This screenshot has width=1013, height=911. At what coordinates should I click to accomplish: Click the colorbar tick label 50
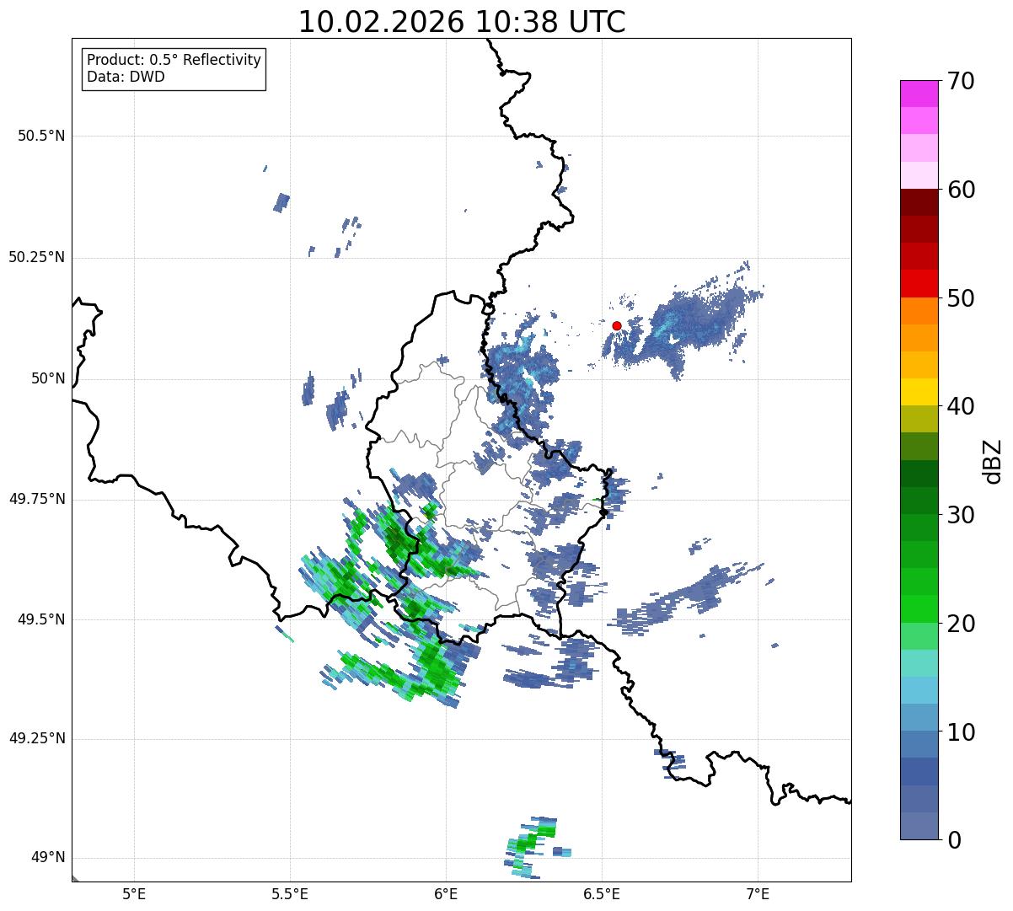(x=961, y=298)
